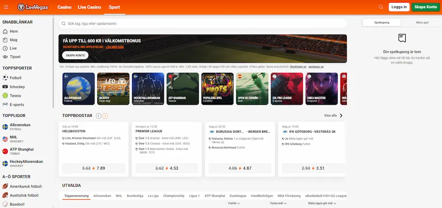This screenshot has width=442, height=208.
Task: Click next arrow beside Toppboostar
Action: pyautogui.click(x=105, y=116)
